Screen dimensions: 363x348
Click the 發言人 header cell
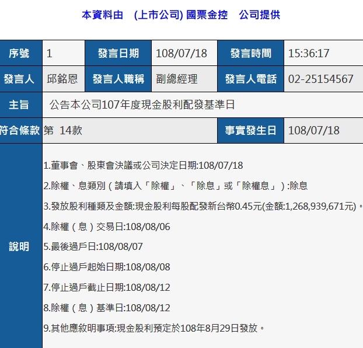[x=21, y=79]
